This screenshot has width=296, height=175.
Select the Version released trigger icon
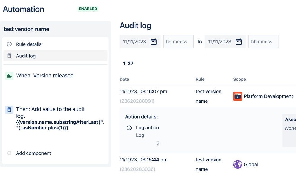(x=9, y=76)
